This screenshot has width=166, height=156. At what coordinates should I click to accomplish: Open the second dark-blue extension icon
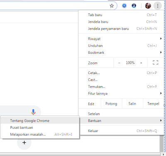tap(134, 6)
